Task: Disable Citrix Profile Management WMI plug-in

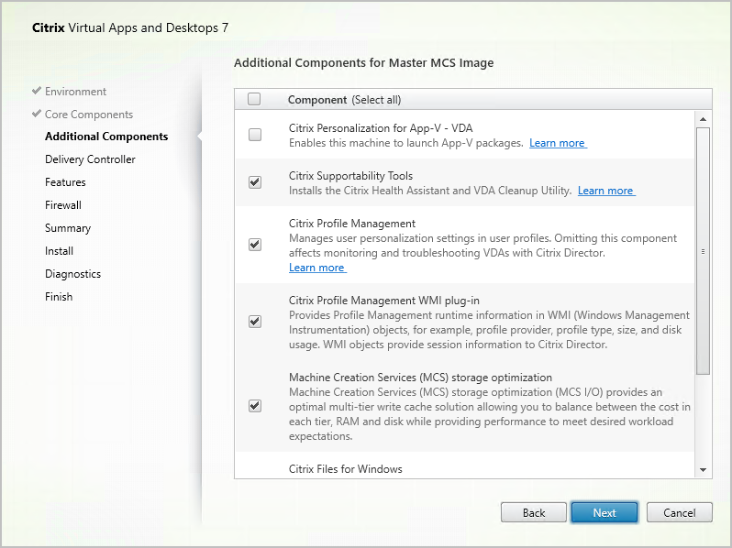Action: coord(255,322)
